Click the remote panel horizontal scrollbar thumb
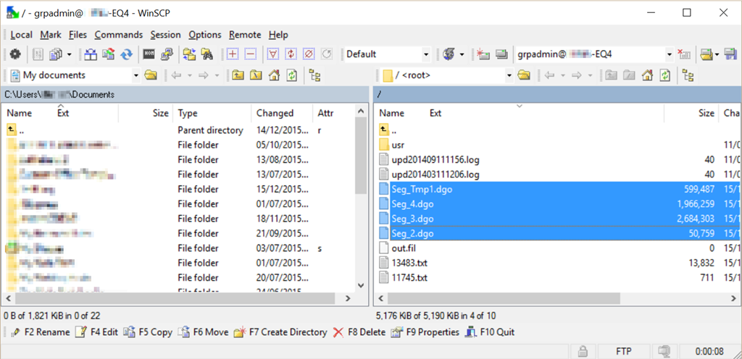Viewport: 742px width, 359px height. pos(504,298)
